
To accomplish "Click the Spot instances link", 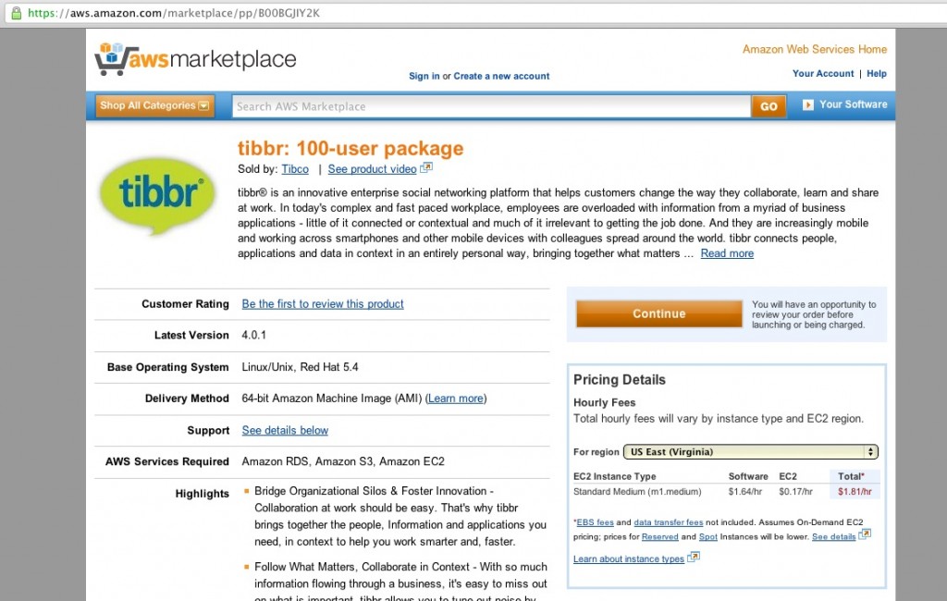I will [707, 537].
